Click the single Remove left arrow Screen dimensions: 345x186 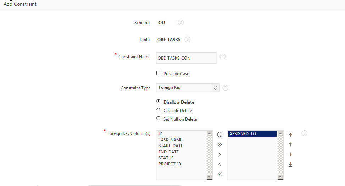pos(219,164)
